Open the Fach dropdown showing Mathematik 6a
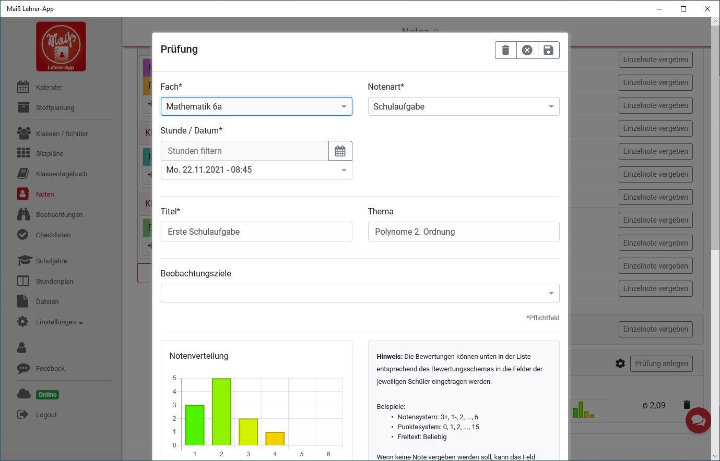The image size is (720, 461). 256,106
